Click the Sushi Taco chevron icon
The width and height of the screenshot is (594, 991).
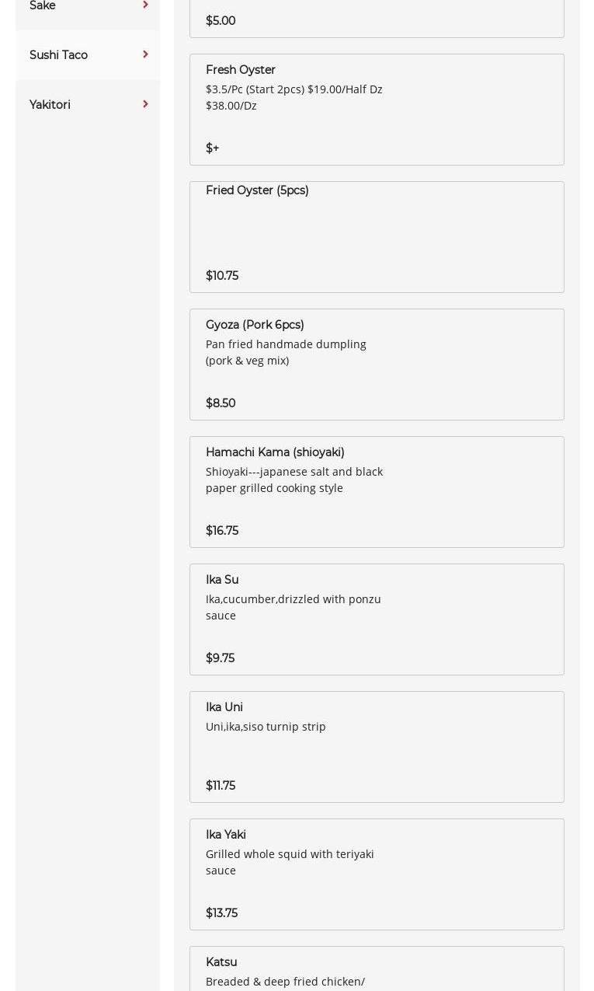click(145, 54)
